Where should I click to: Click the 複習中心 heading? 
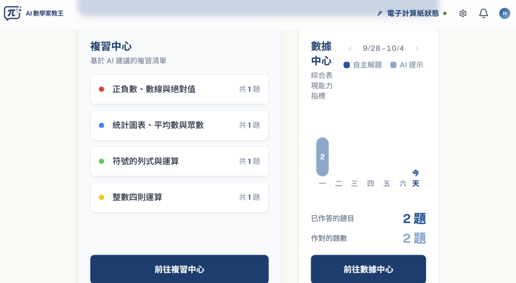[x=111, y=46]
